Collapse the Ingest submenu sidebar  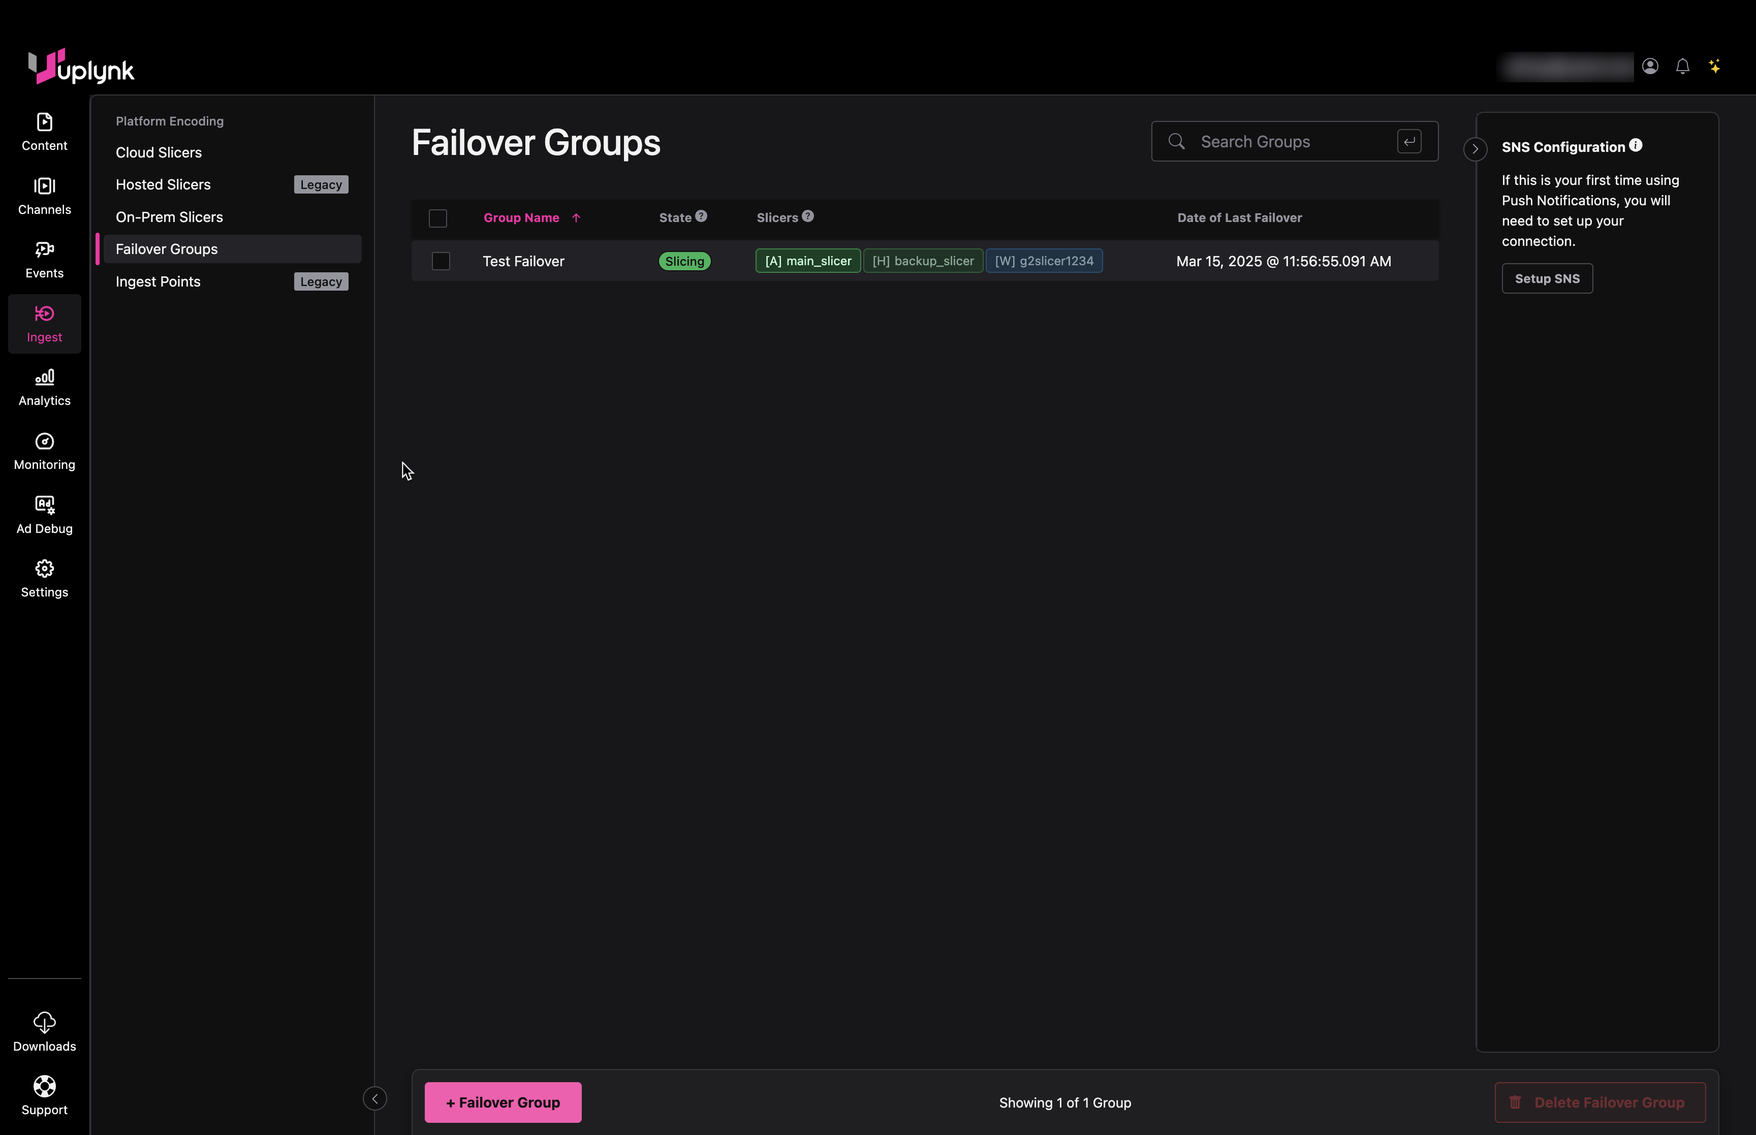pyautogui.click(x=374, y=1099)
